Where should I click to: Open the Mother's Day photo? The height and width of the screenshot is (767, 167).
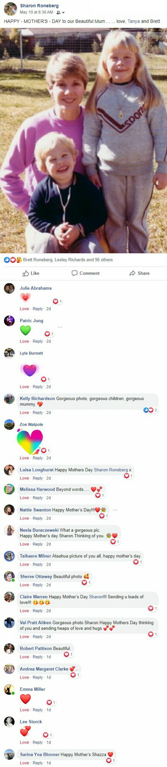(83, 141)
